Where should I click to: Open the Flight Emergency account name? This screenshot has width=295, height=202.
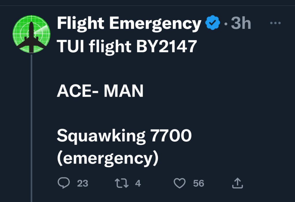pyautogui.click(x=129, y=24)
